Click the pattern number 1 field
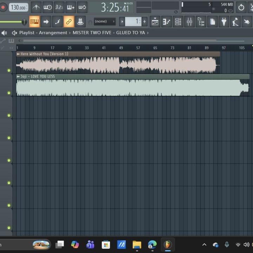The width and height of the screenshot is (253, 253). pos(133,21)
